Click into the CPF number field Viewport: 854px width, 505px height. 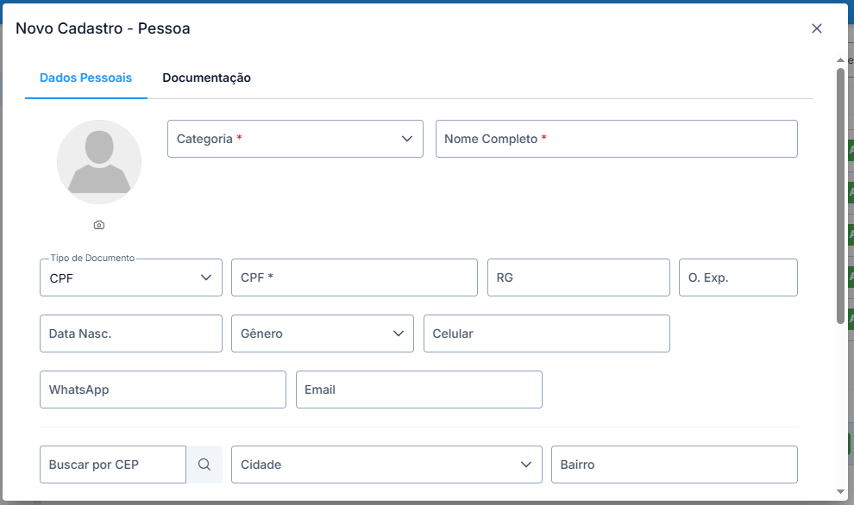(354, 277)
